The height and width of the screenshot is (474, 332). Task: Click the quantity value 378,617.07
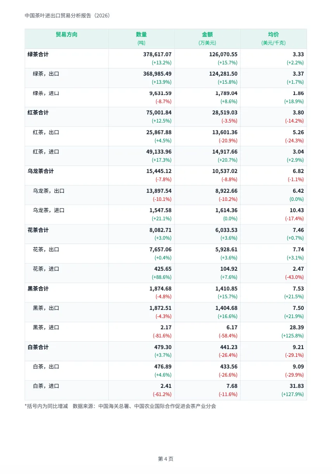pyautogui.click(x=157, y=54)
